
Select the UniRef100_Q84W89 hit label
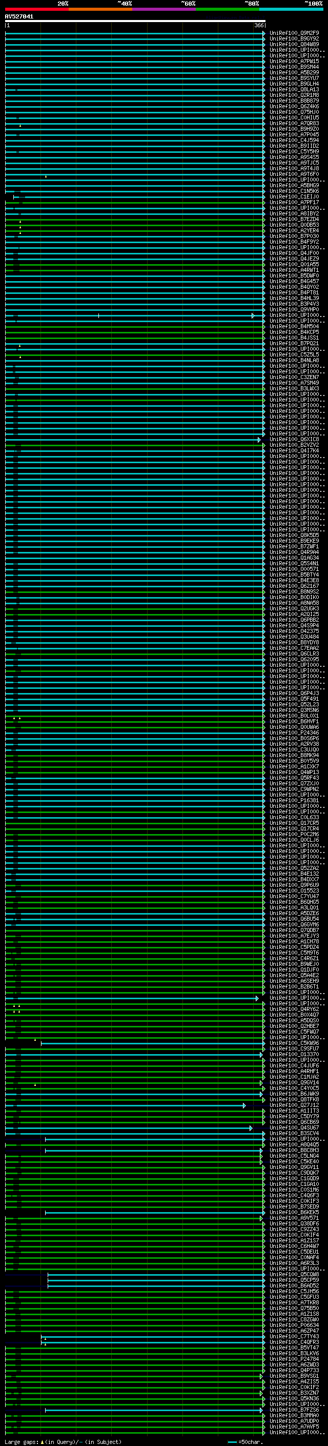(294, 44)
